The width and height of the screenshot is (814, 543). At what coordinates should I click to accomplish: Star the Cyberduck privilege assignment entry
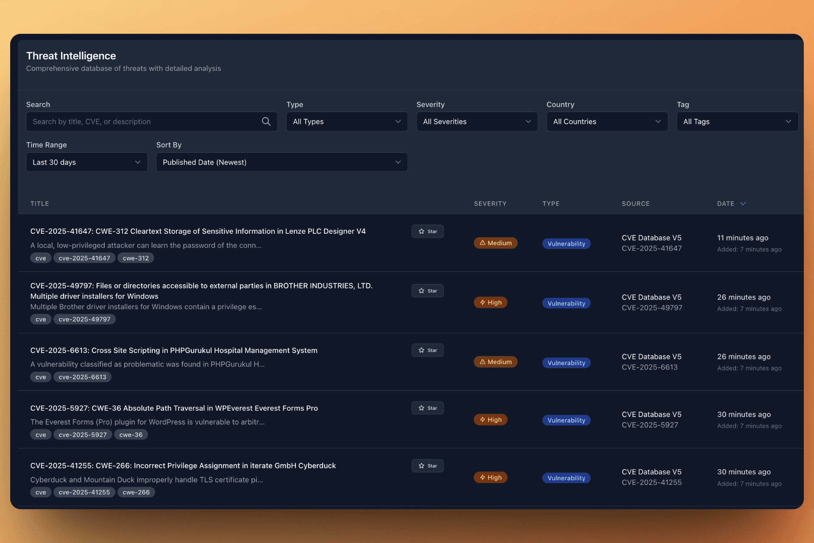(427, 465)
